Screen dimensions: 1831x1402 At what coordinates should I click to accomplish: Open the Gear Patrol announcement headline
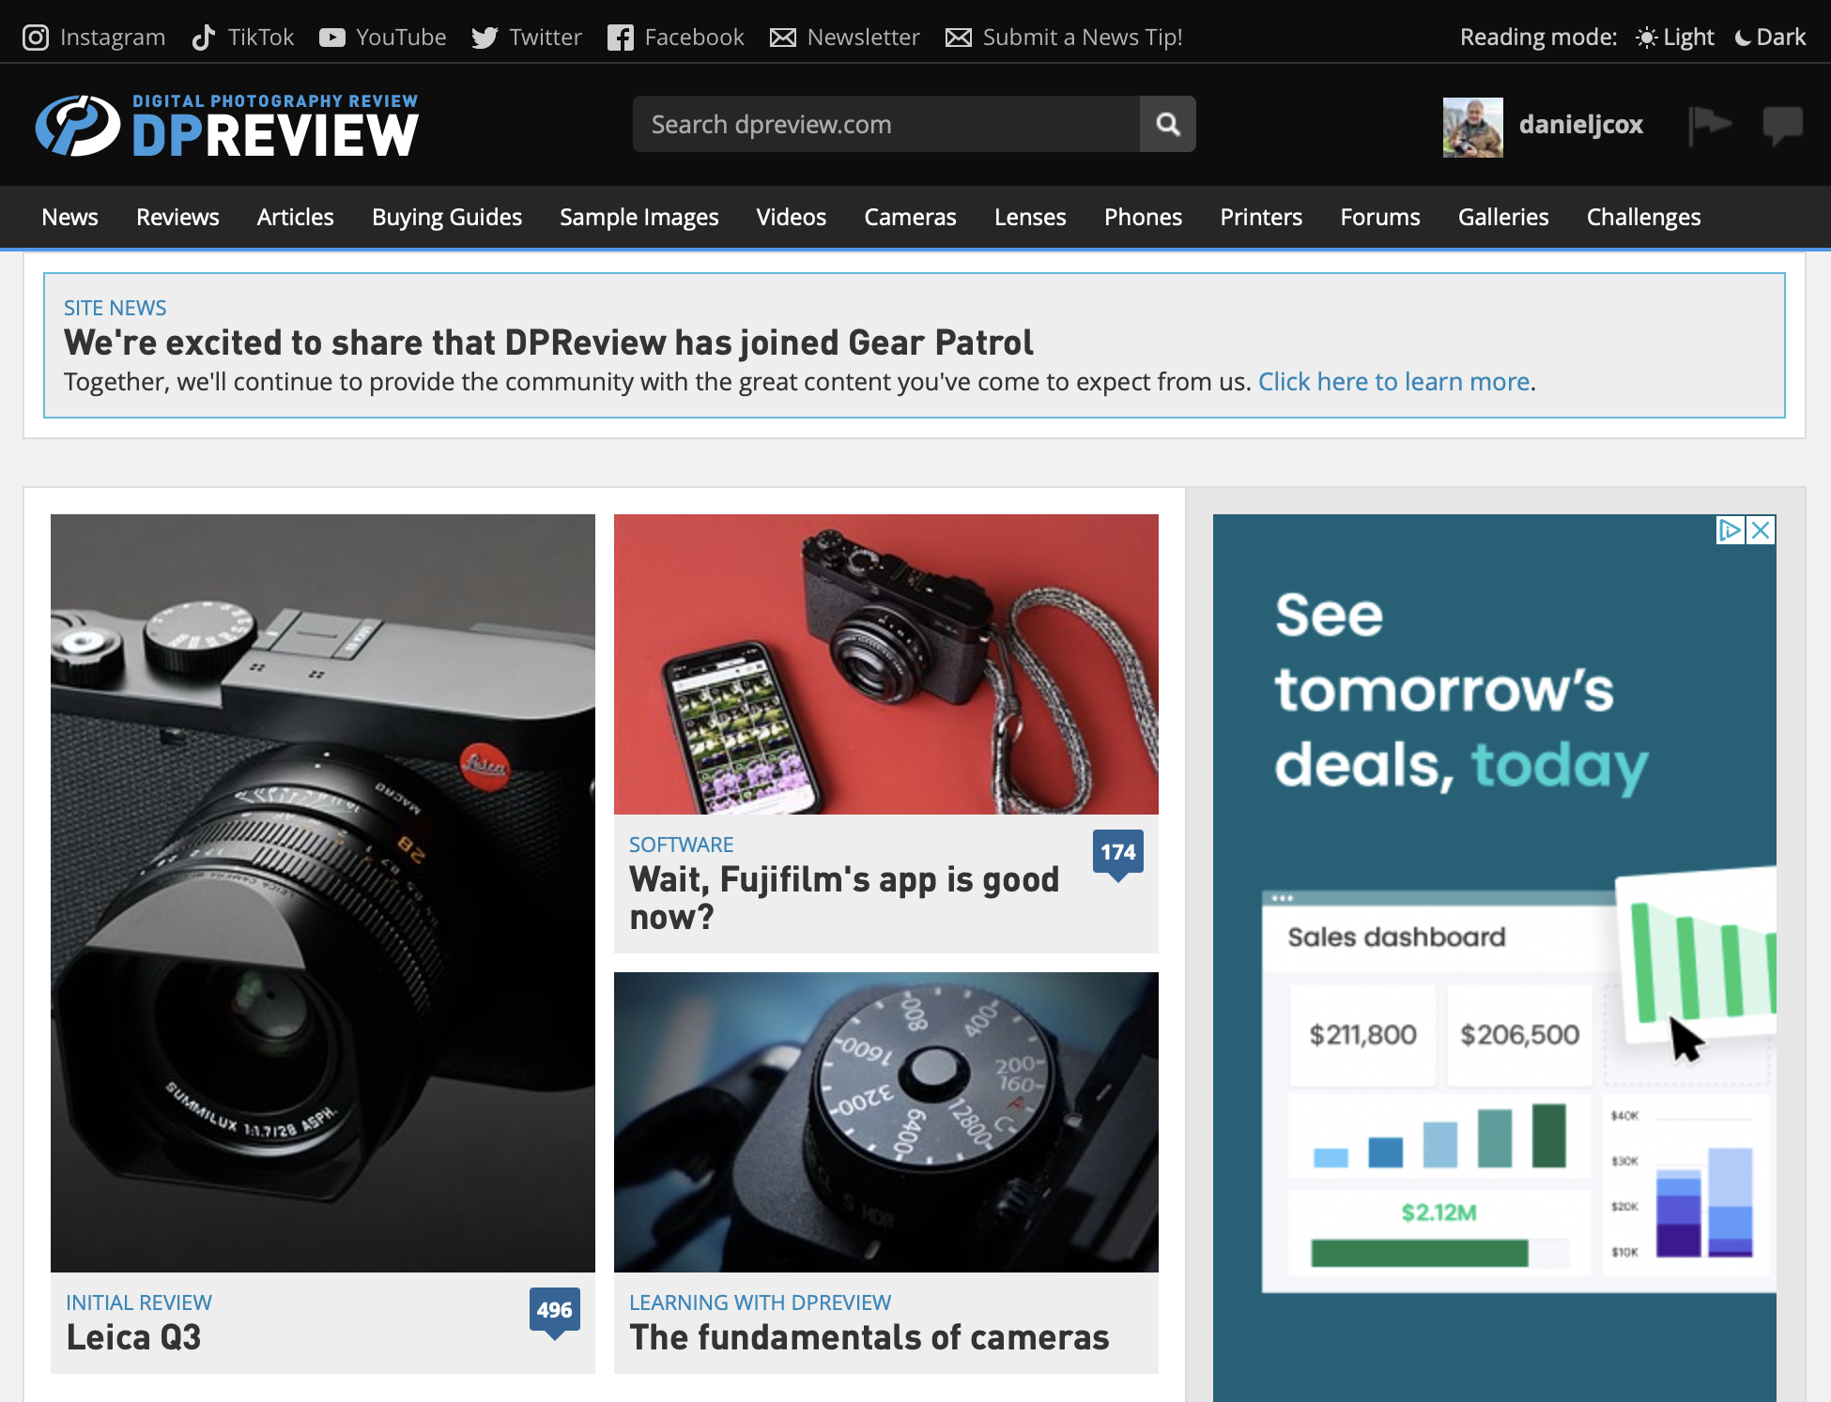pyautogui.click(x=548, y=343)
